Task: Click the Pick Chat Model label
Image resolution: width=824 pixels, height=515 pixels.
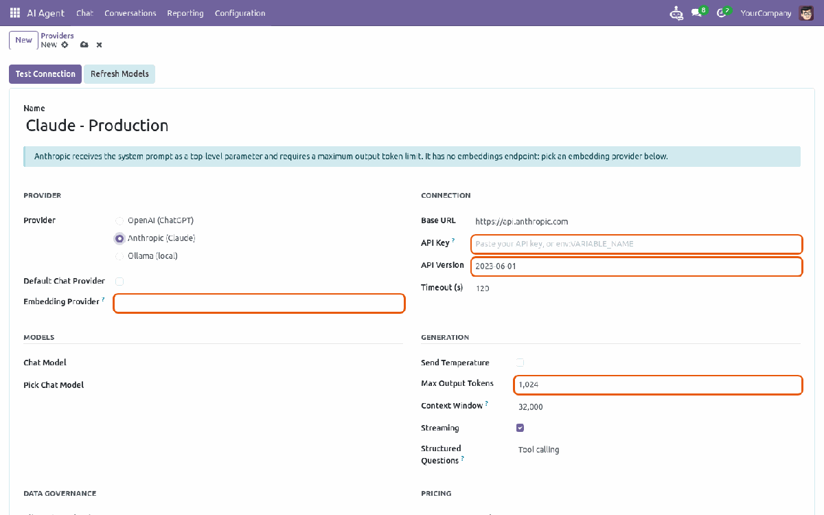Action: (x=54, y=385)
